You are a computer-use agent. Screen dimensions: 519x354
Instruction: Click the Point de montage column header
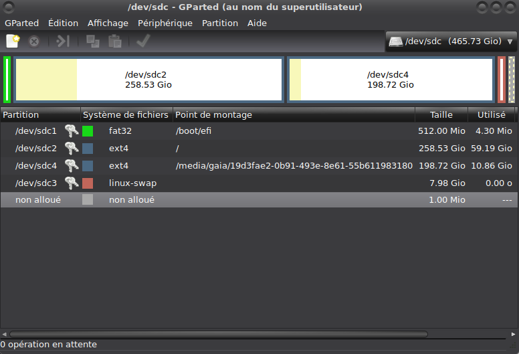click(x=294, y=115)
